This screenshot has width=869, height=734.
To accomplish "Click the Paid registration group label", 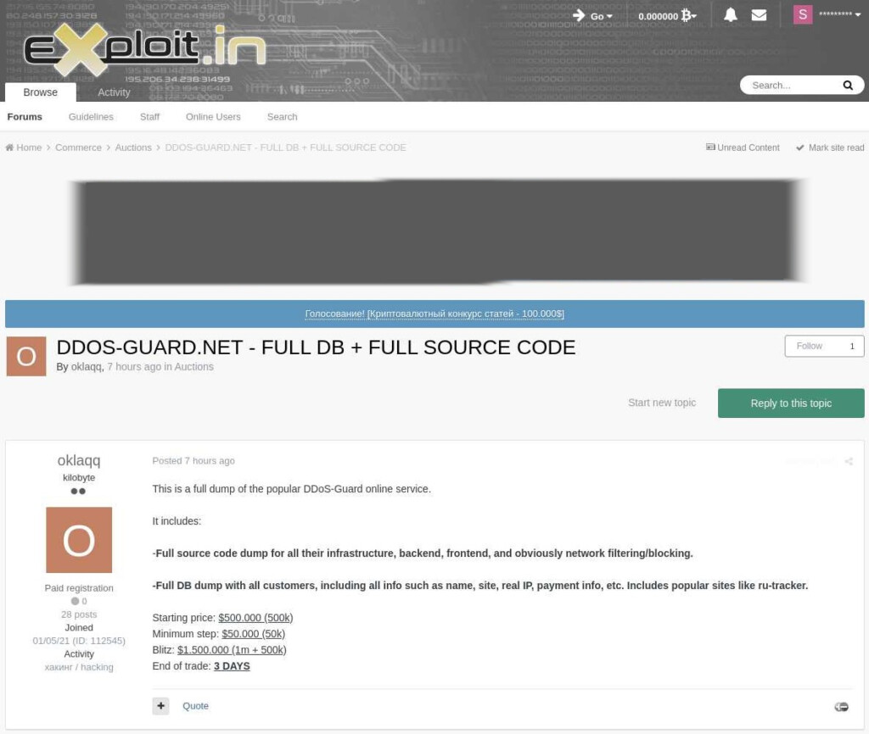I will 79,588.
